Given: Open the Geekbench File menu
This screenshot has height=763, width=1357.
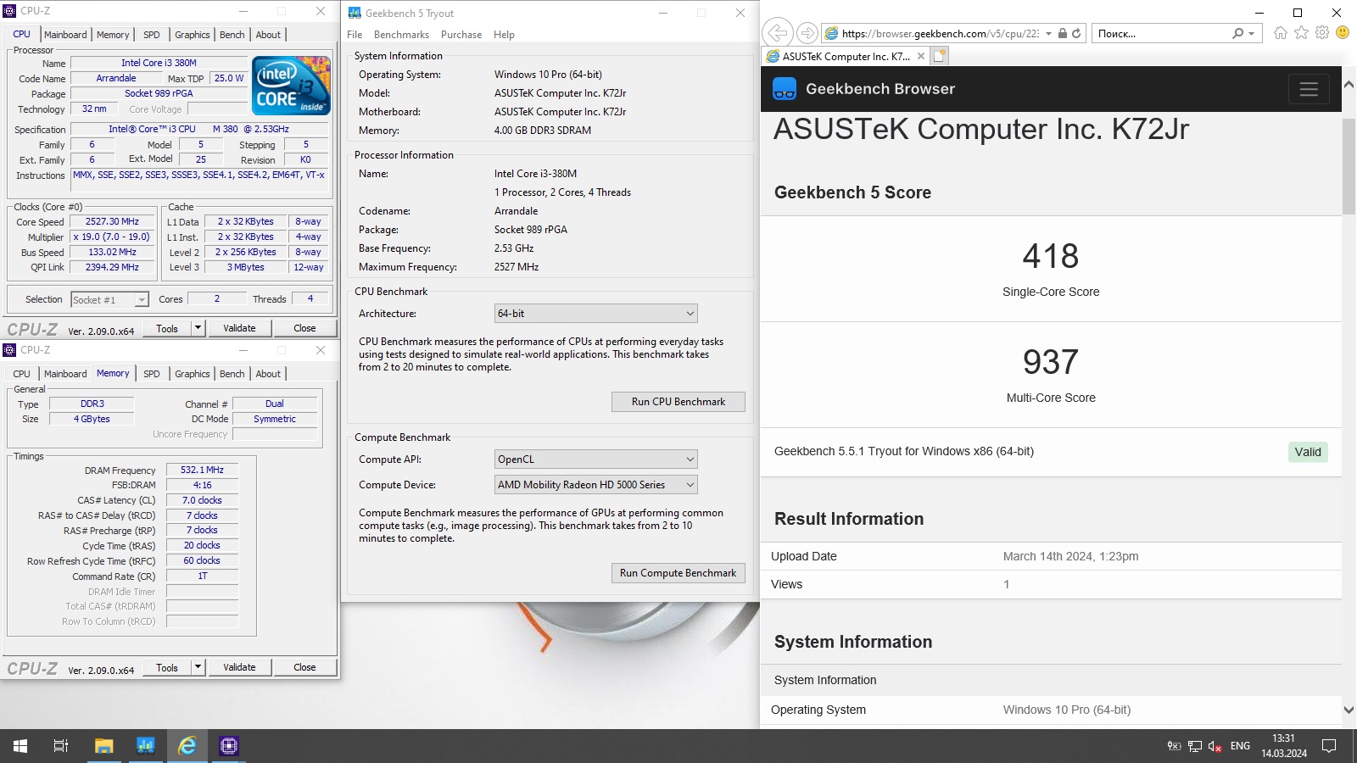Looking at the screenshot, I should [x=355, y=35].
